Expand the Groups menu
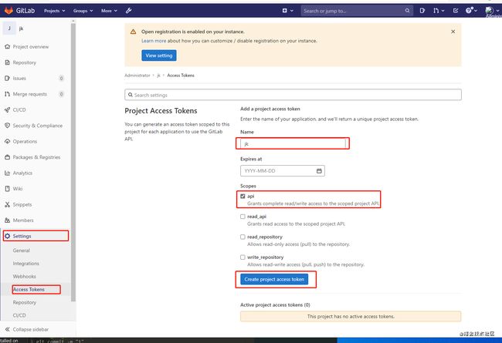The height and width of the screenshot is (343, 502). (83, 11)
